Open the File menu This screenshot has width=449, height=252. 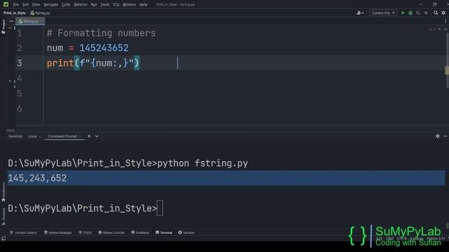[x=15, y=5]
